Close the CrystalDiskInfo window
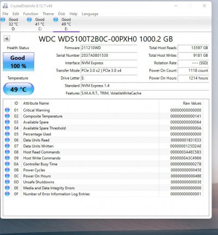The width and height of the screenshot is (218, 235). pyautogui.click(x=204, y=6)
